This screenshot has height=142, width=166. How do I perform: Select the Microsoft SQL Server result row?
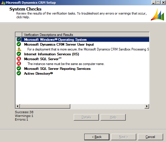click(x=82, y=59)
